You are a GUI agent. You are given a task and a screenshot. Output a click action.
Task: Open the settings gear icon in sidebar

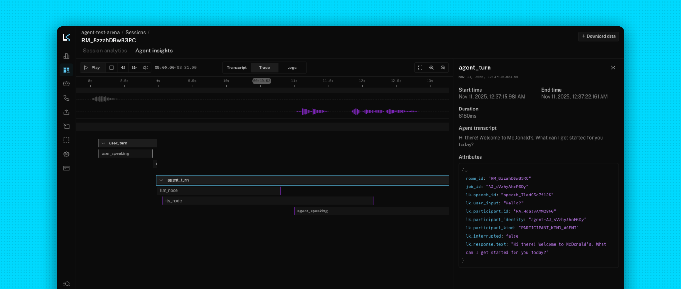click(x=66, y=154)
